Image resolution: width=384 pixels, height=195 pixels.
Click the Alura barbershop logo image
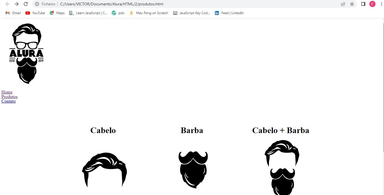coord(26,54)
